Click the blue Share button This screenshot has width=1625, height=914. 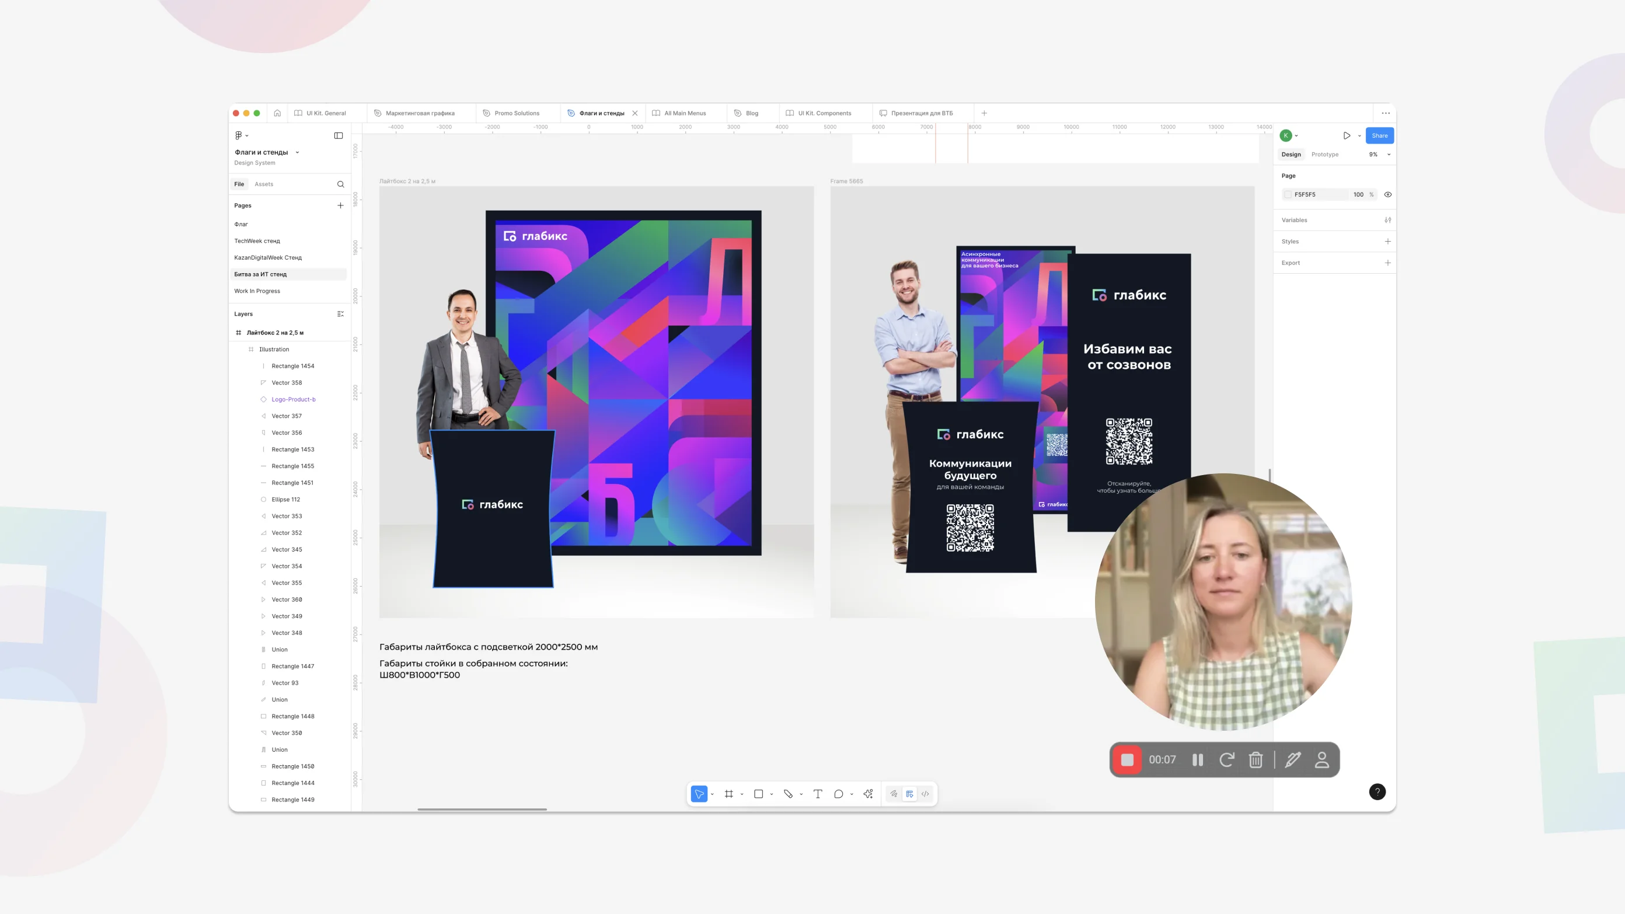(1379, 135)
